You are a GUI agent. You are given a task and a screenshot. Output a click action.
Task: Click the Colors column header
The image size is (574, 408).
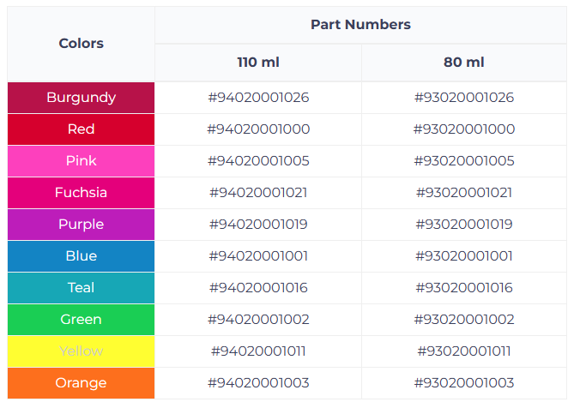(81, 43)
